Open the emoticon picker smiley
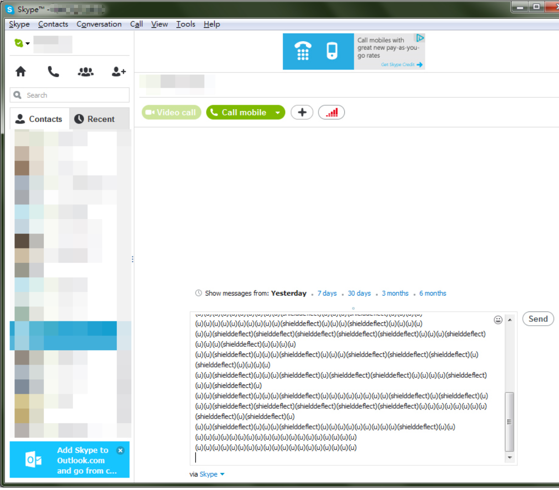 [498, 320]
